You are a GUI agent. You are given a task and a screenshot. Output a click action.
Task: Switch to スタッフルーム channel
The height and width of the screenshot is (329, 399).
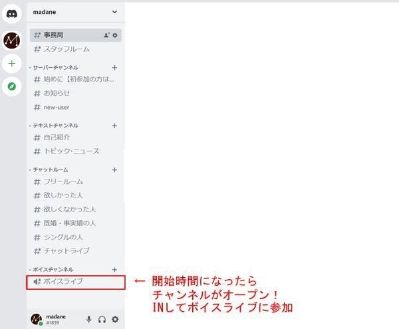tap(66, 49)
